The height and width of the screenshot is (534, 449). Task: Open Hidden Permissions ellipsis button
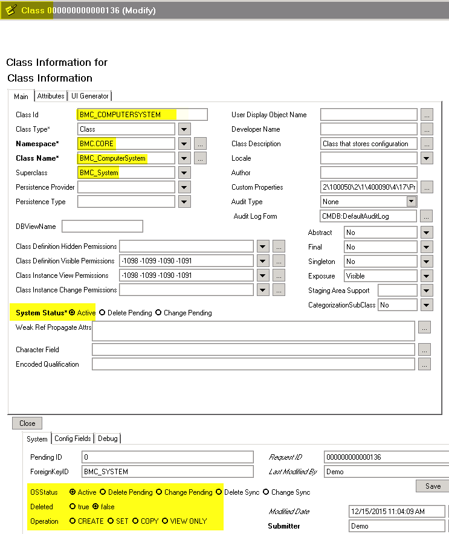point(279,246)
